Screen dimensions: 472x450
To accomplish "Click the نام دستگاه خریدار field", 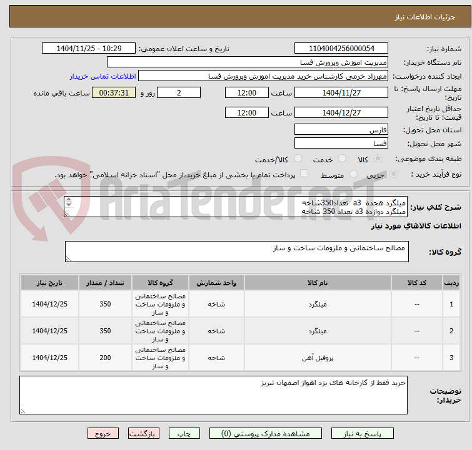I will pyautogui.click(x=248, y=62).
